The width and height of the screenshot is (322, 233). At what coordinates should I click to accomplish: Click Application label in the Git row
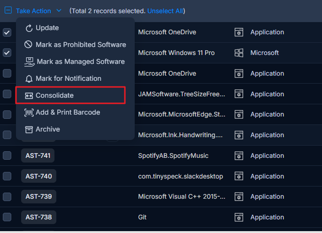coord(267,217)
